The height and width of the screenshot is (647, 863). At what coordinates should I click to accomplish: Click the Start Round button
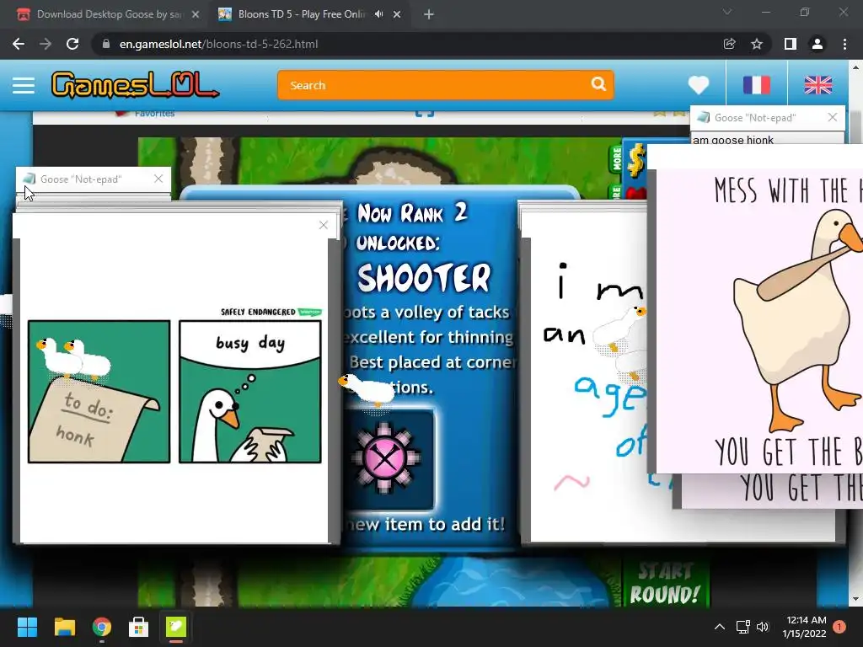coord(665,583)
